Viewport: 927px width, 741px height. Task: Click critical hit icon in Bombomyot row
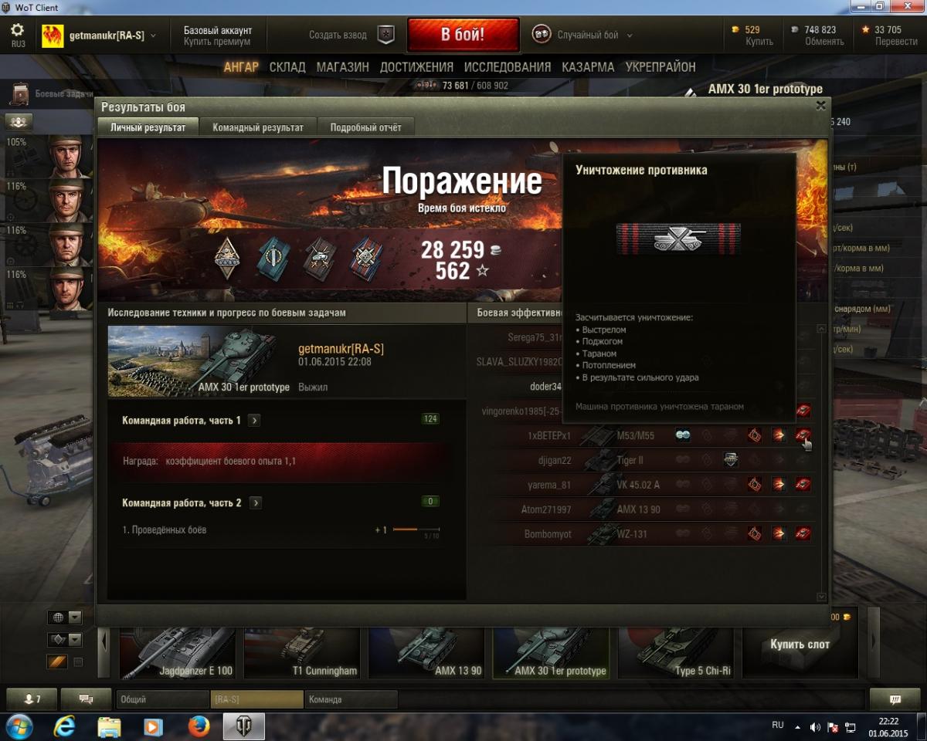coord(779,533)
